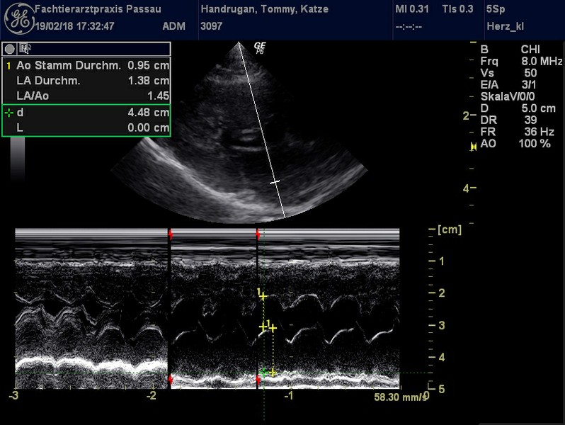Select the LA Durchm. measurement label

[48, 81]
